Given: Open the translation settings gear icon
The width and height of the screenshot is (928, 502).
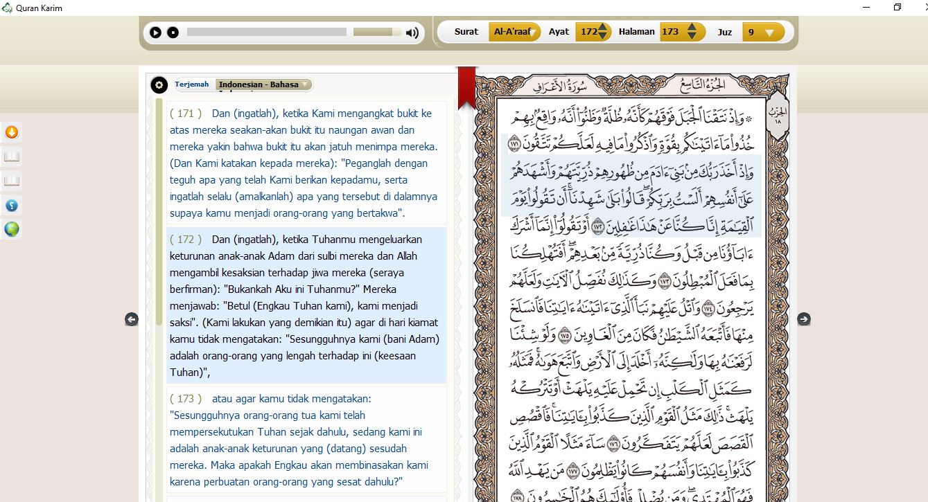Looking at the screenshot, I should pos(159,85).
